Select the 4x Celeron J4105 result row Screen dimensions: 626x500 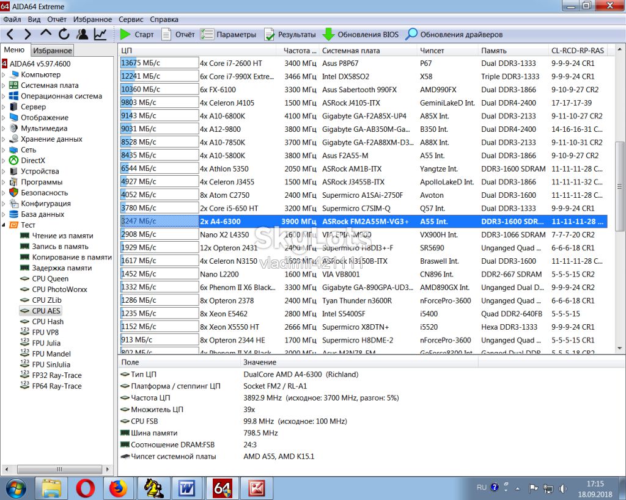[364, 103]
